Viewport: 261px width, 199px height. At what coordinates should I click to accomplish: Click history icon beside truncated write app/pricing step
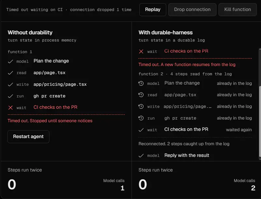click(141, 106)
